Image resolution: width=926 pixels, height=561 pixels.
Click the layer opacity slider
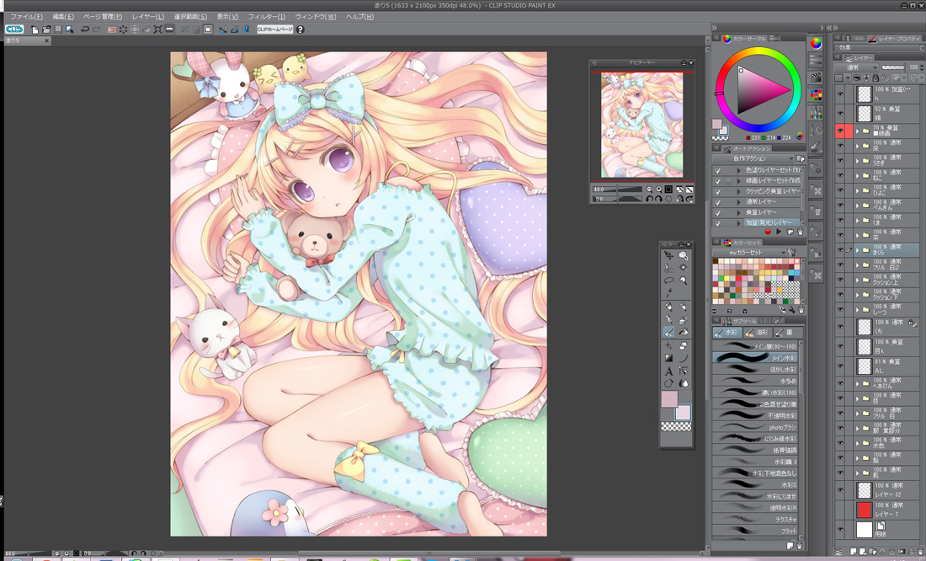892,67
